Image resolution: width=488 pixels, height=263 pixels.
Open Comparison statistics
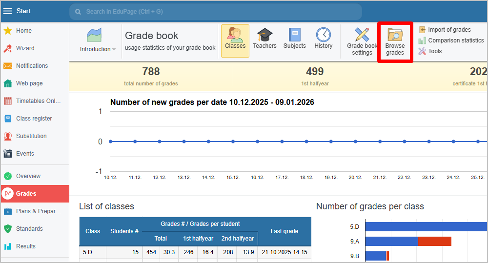tap(455, 40)
